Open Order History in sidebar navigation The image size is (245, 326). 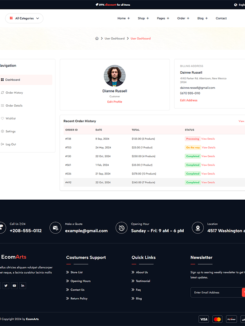tap(14, 93)
